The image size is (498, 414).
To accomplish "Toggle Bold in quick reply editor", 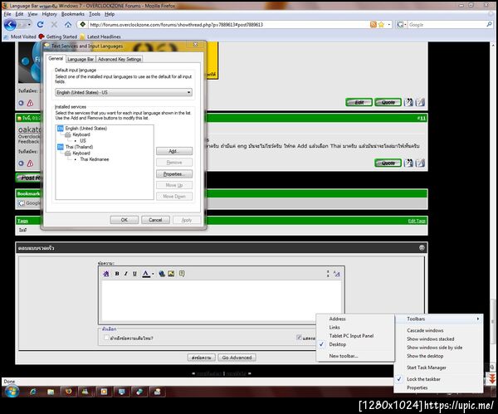I will [x=117, y=274].
